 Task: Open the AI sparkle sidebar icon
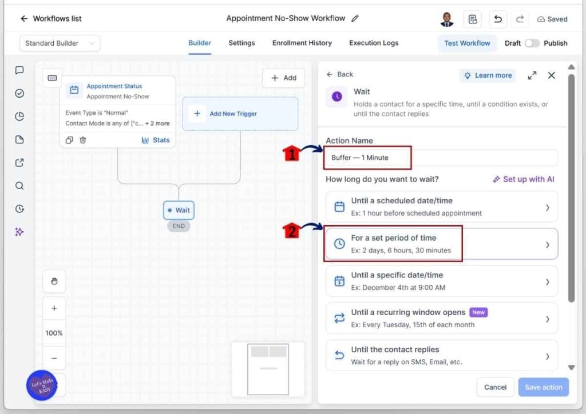(x=19, y=232)
